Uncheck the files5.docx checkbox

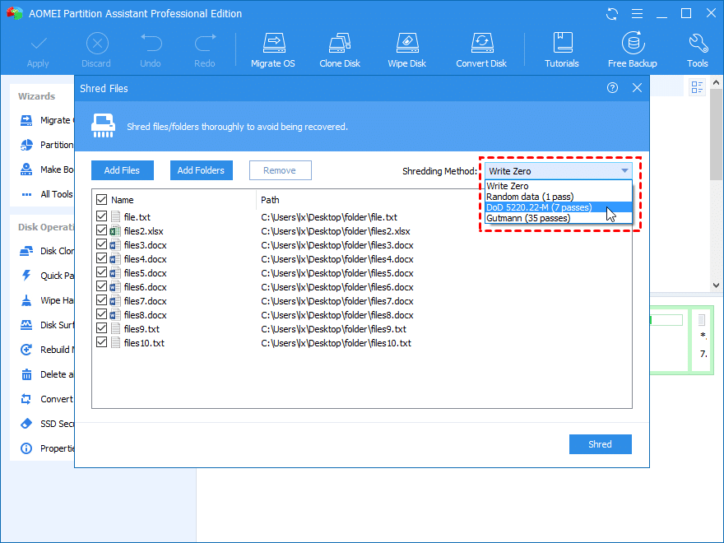coord(101,272)
